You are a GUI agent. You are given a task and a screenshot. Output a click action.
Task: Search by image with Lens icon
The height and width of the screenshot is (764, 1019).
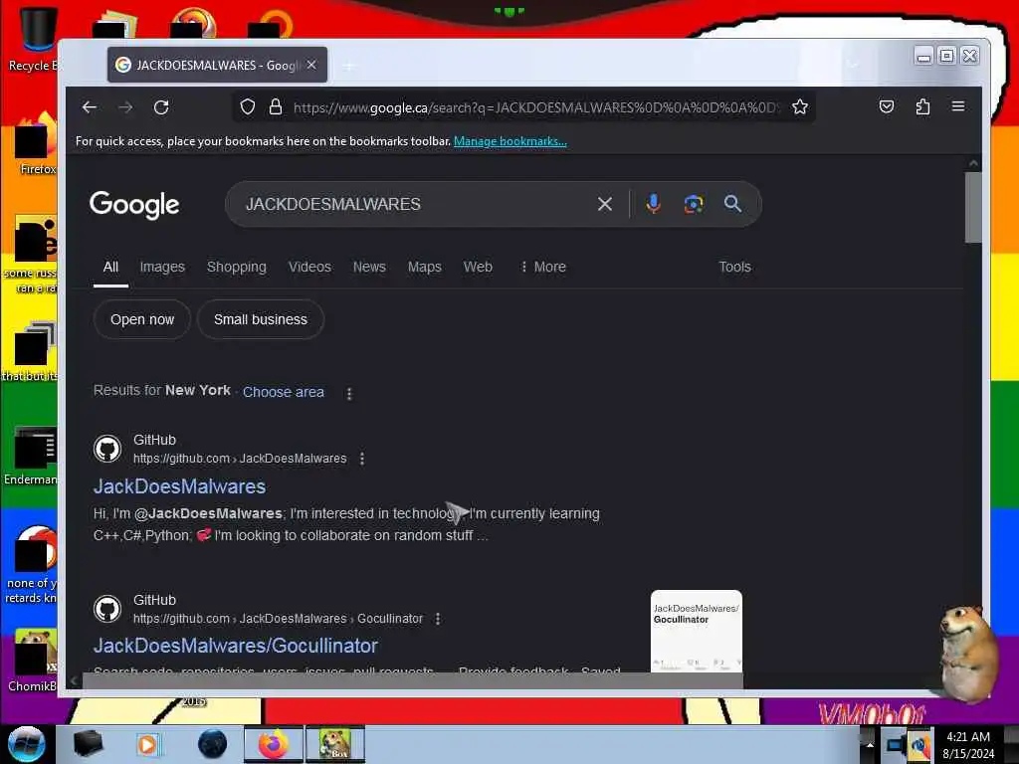(694, 204)
